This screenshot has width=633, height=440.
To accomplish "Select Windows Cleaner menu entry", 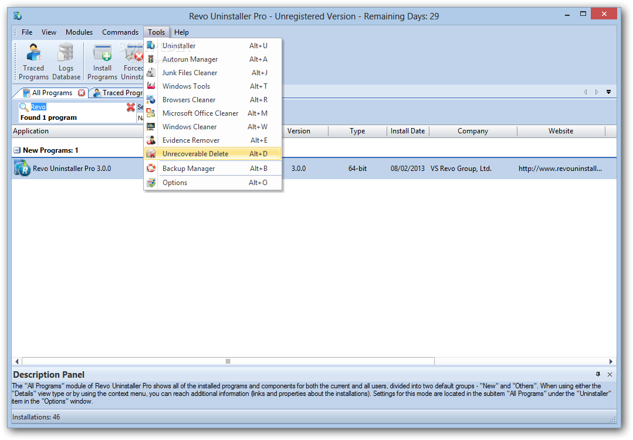I will (213, 126).
